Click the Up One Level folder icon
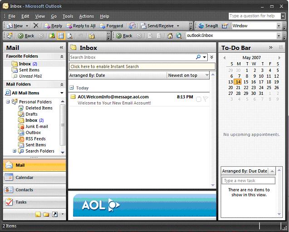The height and width of the screenshot is (232, 289). pyautogui.click(x=52, y=35)
